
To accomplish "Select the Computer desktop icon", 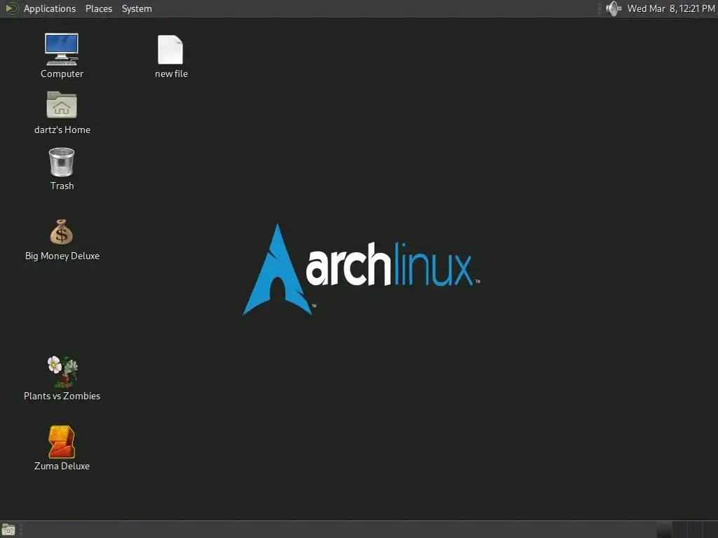I will coord(62,56).
